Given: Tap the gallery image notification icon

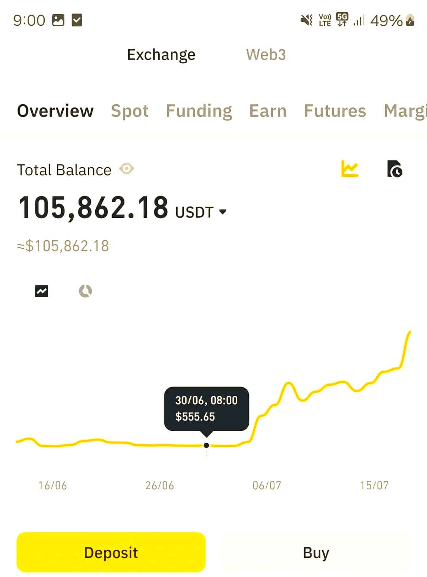Looking at the screenshot, I should tap(58, 20).
